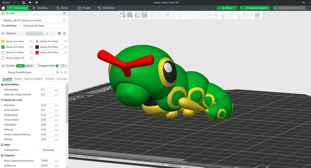Open the Stützen settings tab

coord(49,79)
